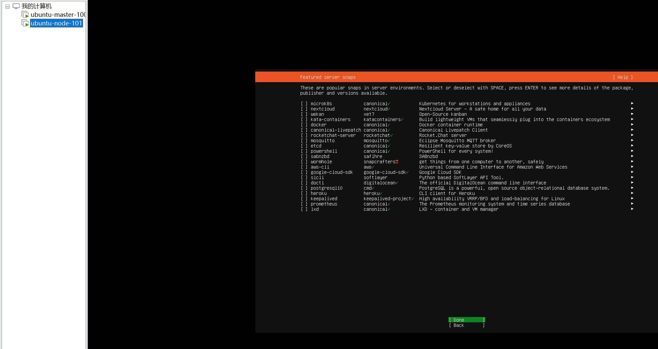Select ubuntu-master-100 virtual machine
This screenshot has width=658, height=349.
[58, 15]
